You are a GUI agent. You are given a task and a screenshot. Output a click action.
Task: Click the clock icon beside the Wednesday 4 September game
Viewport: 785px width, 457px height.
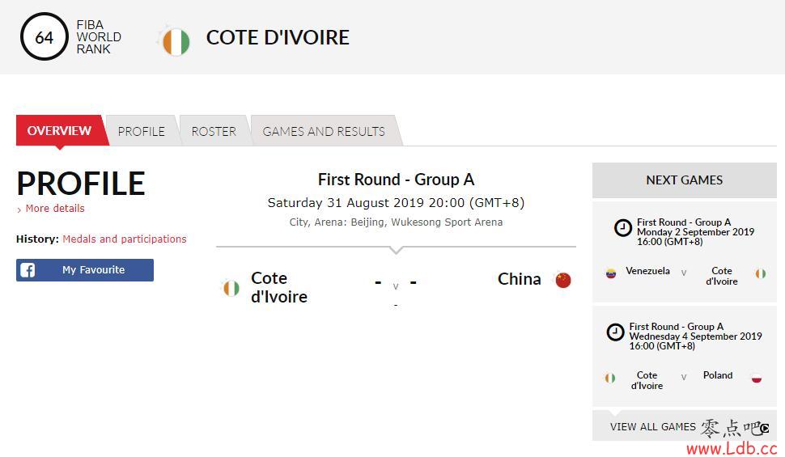pos(615,332)
